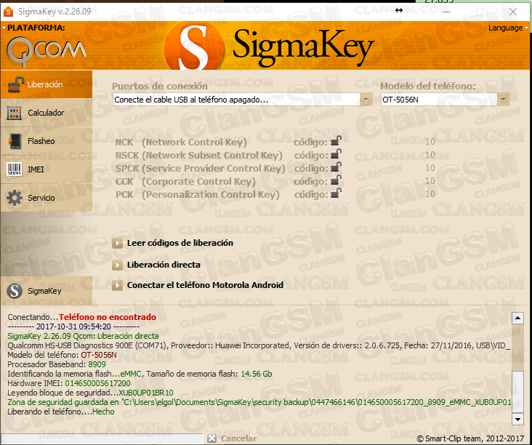This screenshot has width=532, height=445.
Task: Click 'Liberando el teléfono....Hecho' log line
Action: (61, 412)
